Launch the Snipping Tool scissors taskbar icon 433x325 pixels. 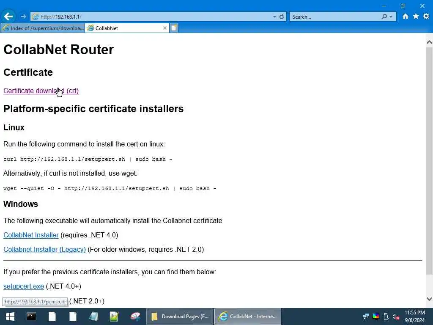135,317
